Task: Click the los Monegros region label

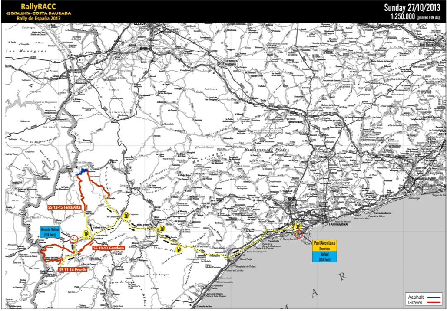Action: click(x=26, y=51)
